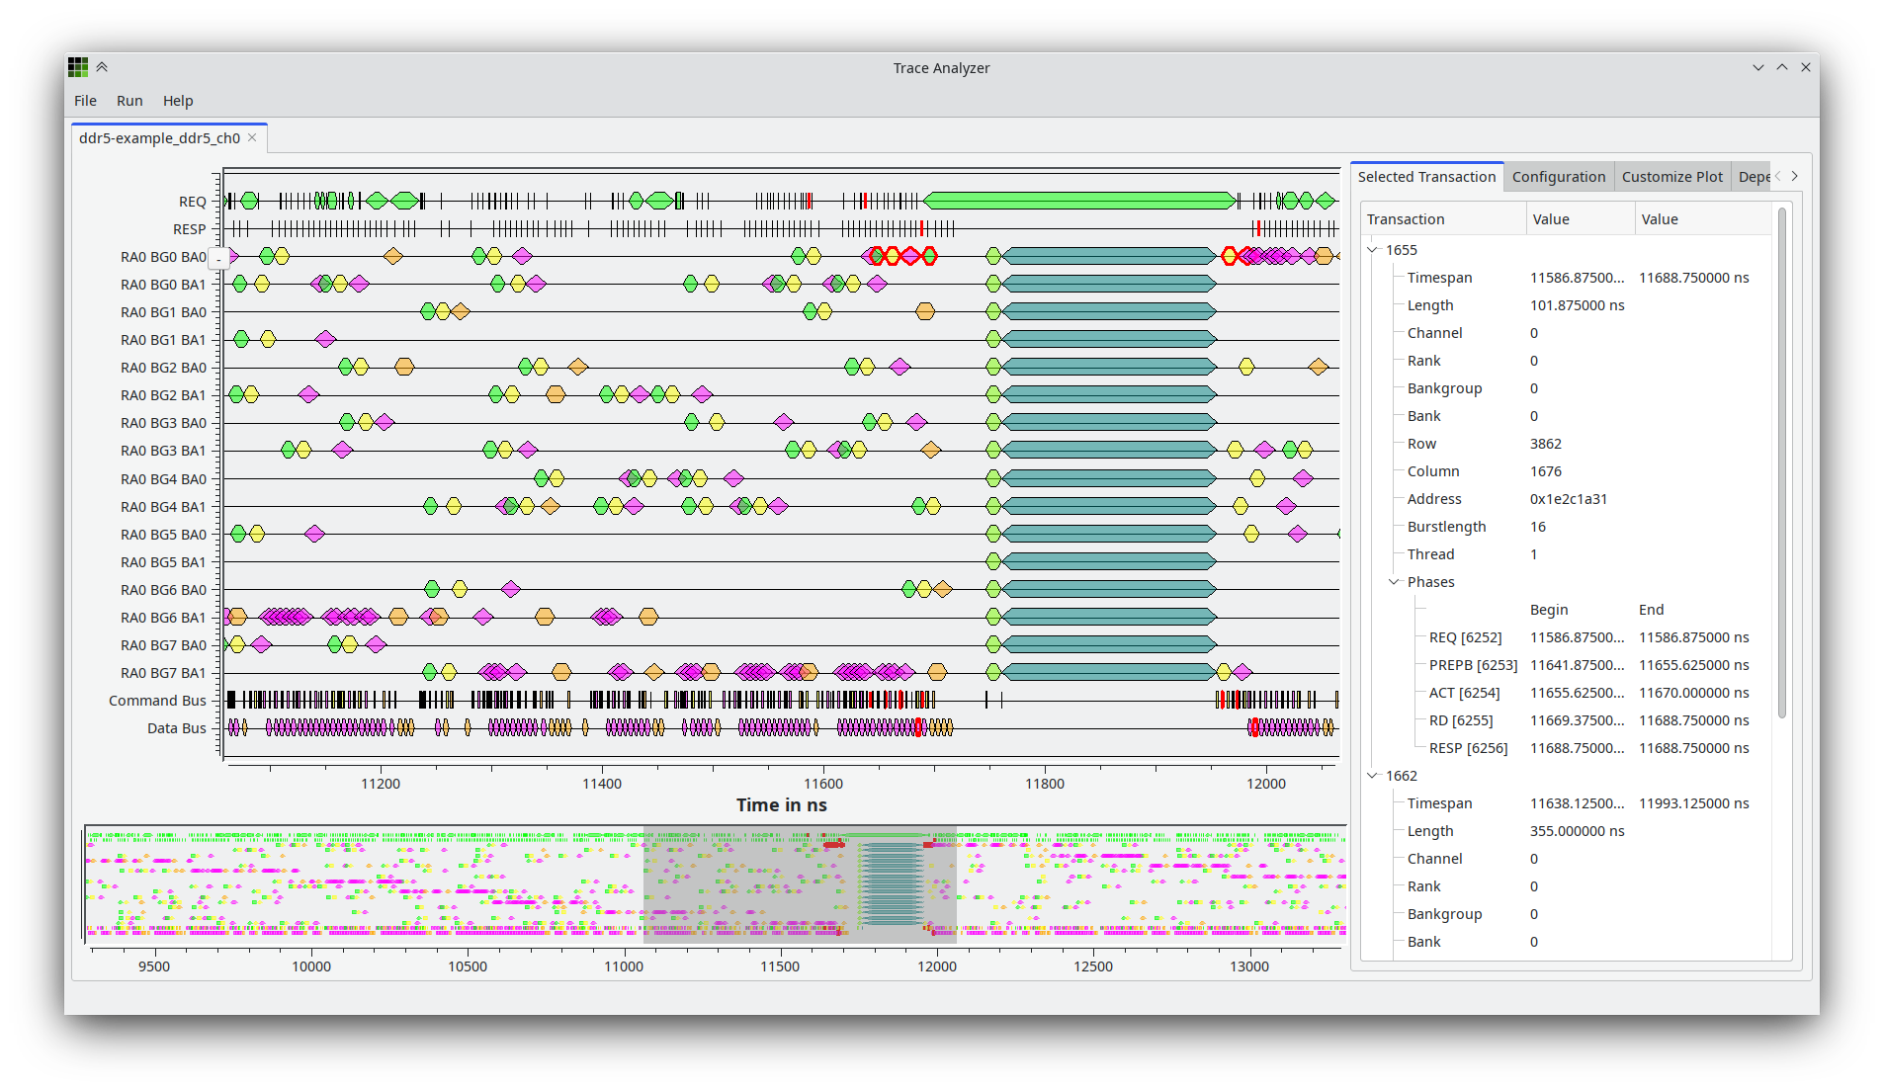Switch to the Configuration tab
Viewport: 1884px width, 1091px height.
[1558, 177]
